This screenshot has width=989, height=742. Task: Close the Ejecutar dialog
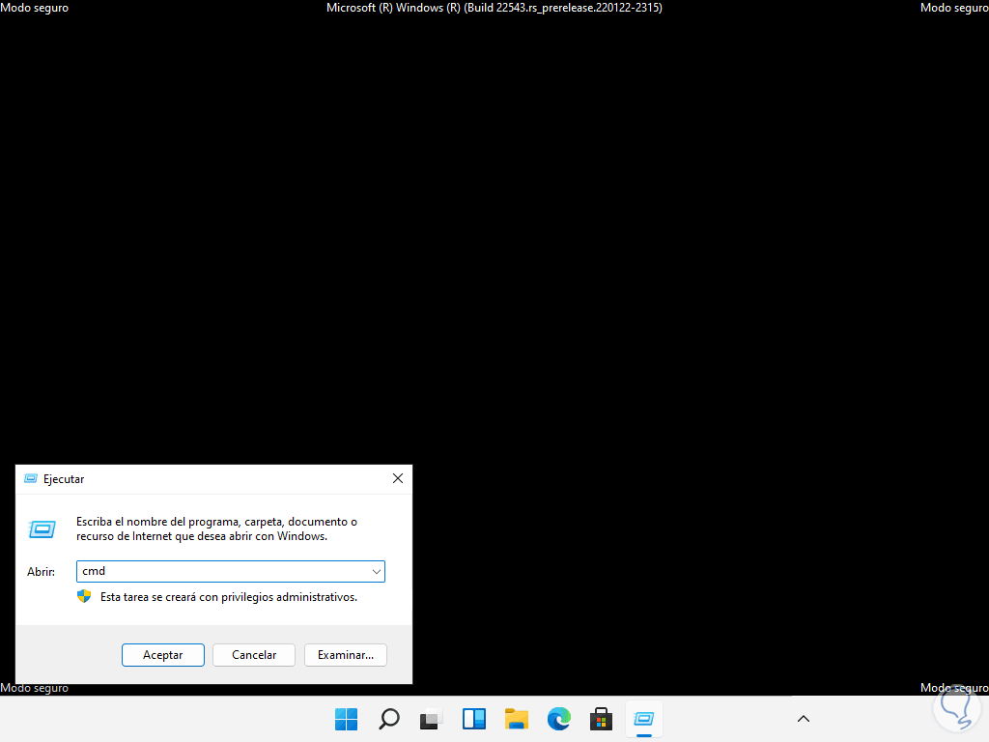(397, 478)
